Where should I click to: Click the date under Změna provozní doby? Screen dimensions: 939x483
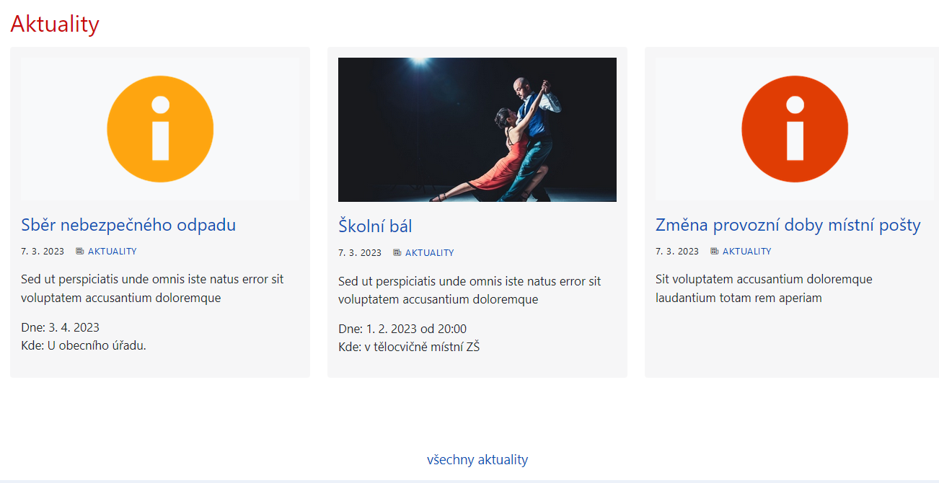[677, 252]
